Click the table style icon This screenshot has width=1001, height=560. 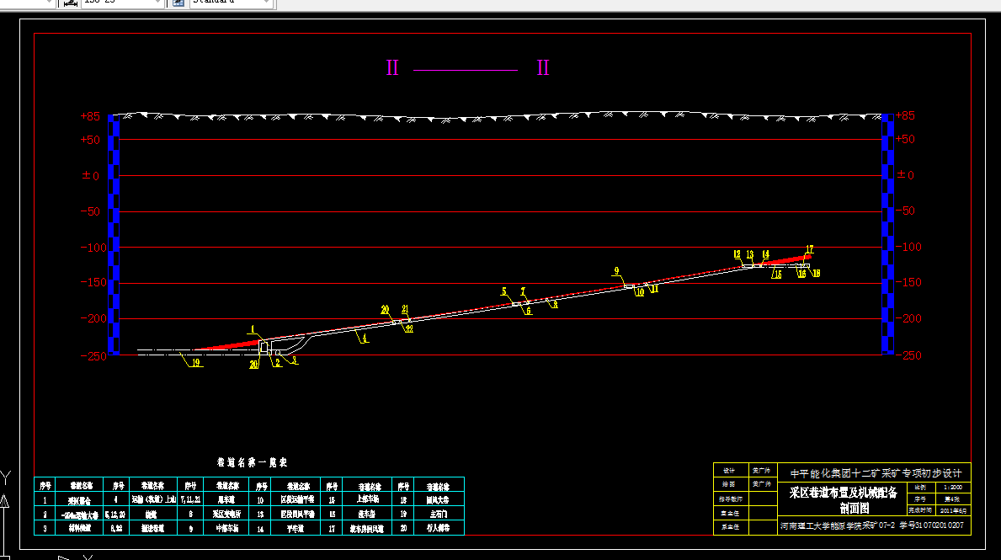click(178, 3)
